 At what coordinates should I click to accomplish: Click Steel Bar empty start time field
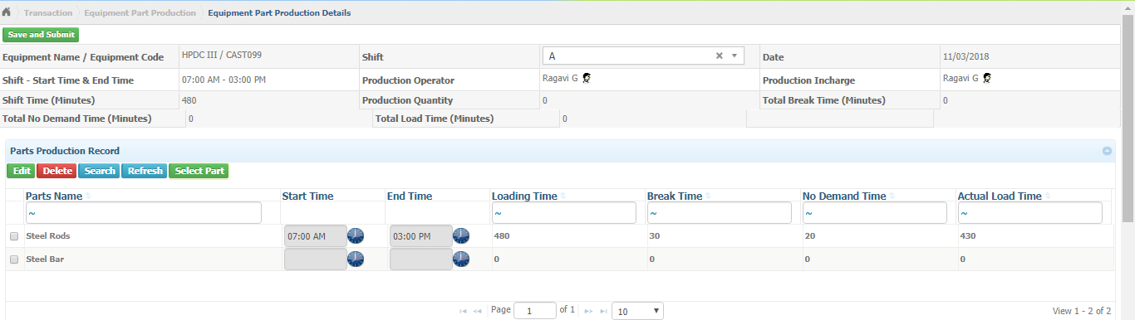316,259
